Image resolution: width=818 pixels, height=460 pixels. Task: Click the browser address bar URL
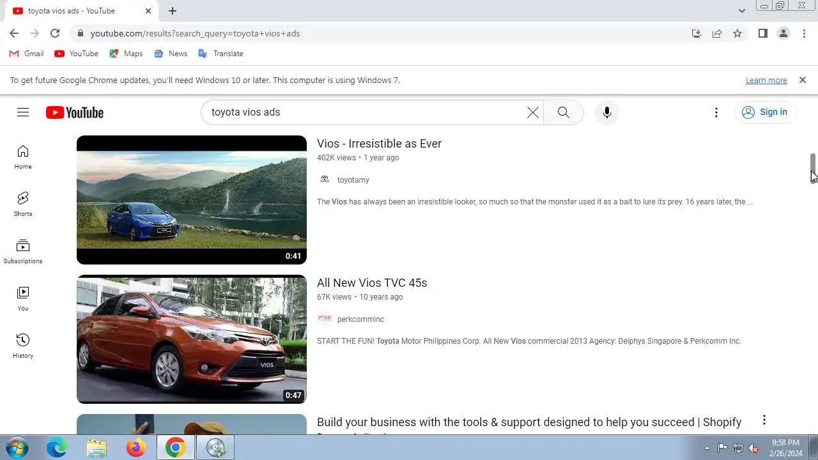coord(195,33)
